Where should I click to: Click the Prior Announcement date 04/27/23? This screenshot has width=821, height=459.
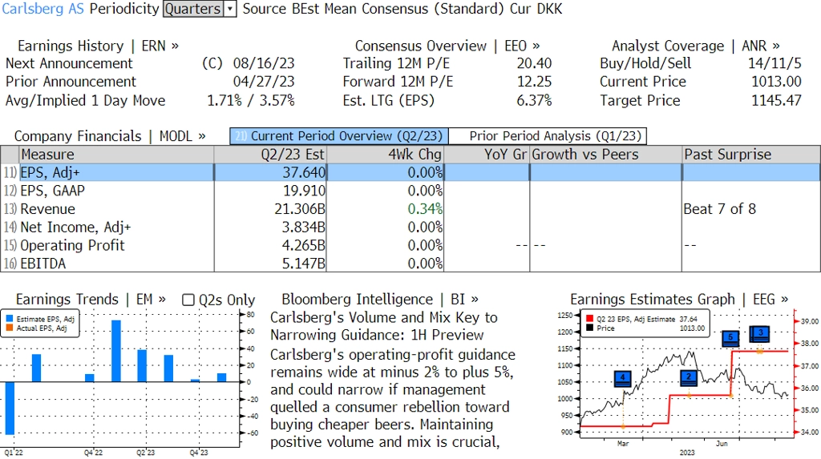click(263, 82)
